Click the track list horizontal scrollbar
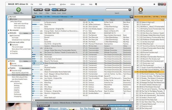 point(75,100)
